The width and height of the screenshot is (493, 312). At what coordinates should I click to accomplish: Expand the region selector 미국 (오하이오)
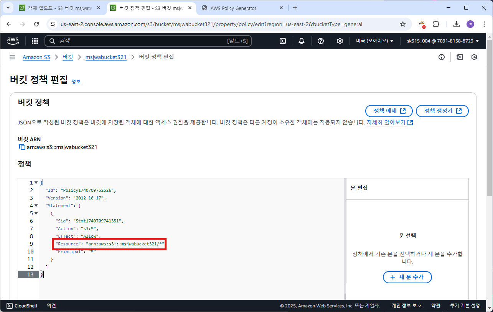(374, 41)
